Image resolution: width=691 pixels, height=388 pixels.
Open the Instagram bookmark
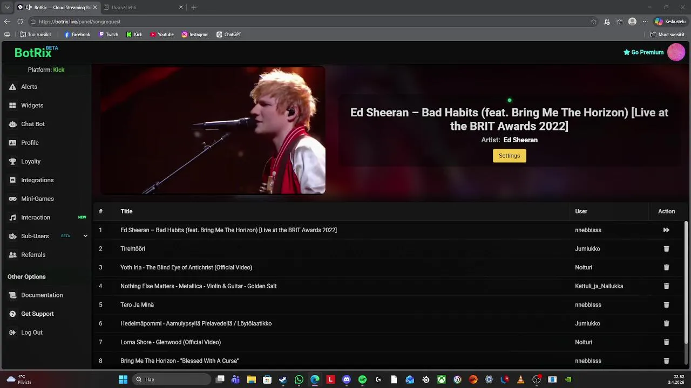point(195,34)
